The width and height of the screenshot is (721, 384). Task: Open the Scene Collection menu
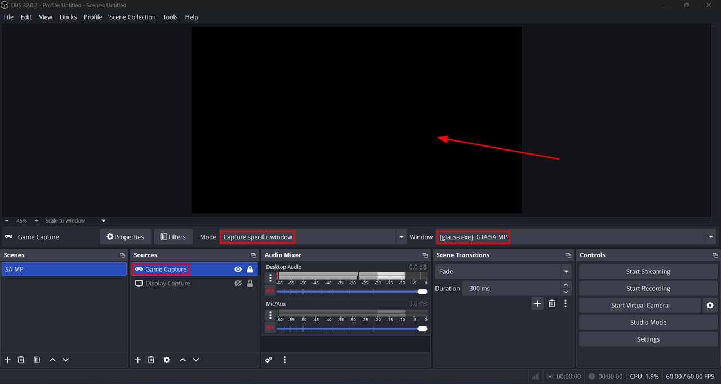pyautogui.click(x=132, y=17)
